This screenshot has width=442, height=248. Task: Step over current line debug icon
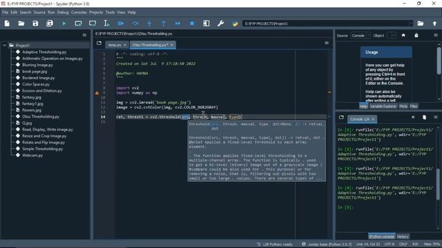[135, 23]
